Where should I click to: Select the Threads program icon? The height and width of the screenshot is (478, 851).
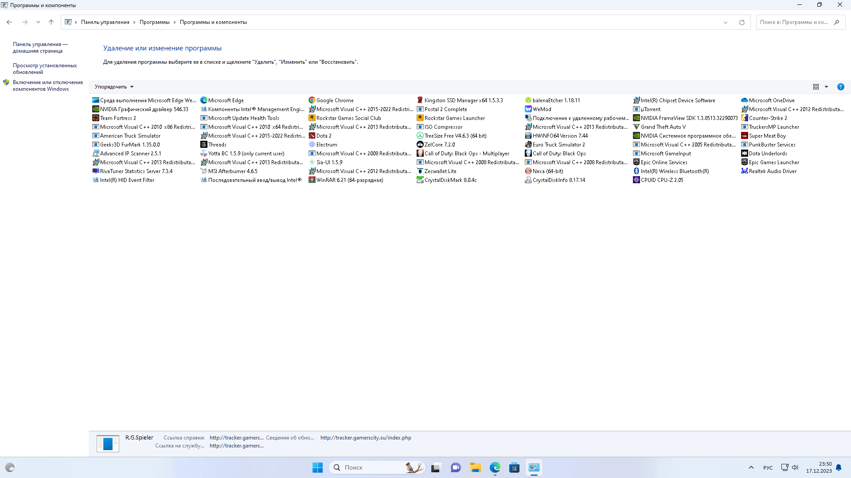pos(204,145)
